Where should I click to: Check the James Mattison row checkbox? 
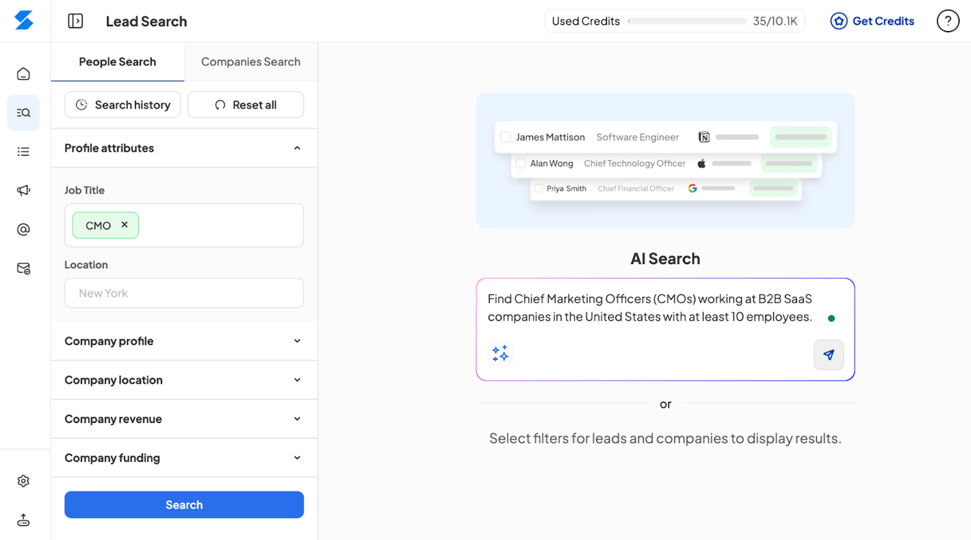click(x=505, y=137)
